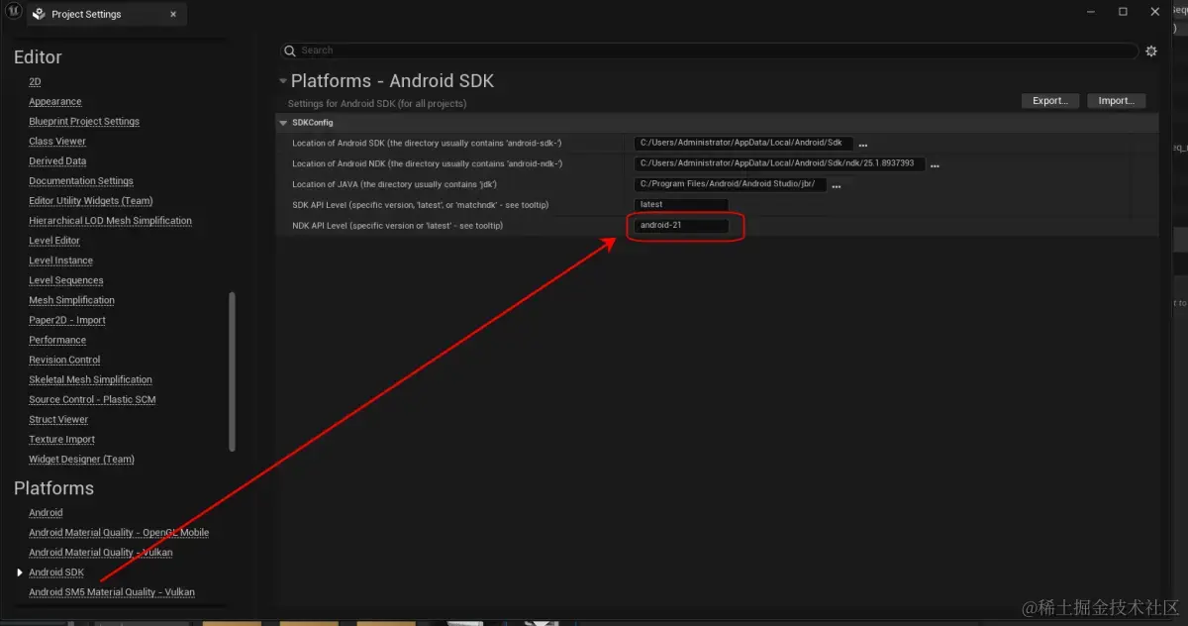Open the 2D editor settings

click(35, 82)
